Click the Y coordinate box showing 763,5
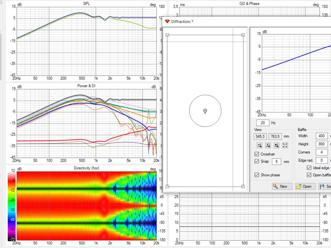The image size is (331, 248). pos(275,136)
